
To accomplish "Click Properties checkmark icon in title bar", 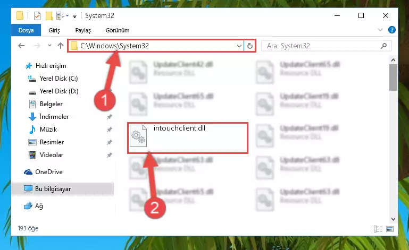I will point(37,16).
